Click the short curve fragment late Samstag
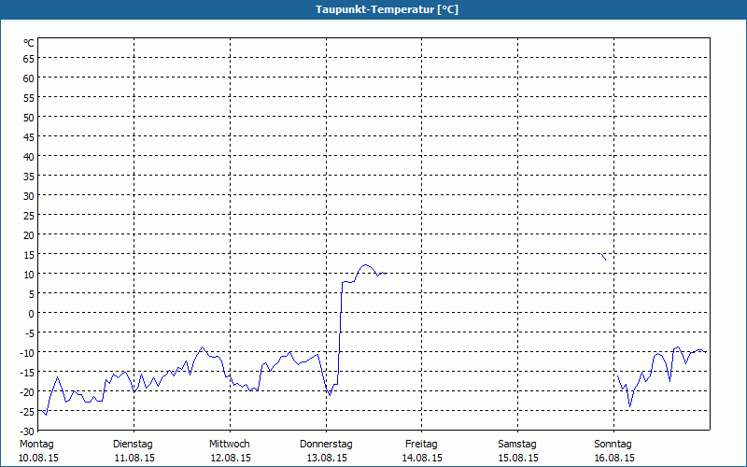Viewport: 747px width, 467px height. pos(603,257)
